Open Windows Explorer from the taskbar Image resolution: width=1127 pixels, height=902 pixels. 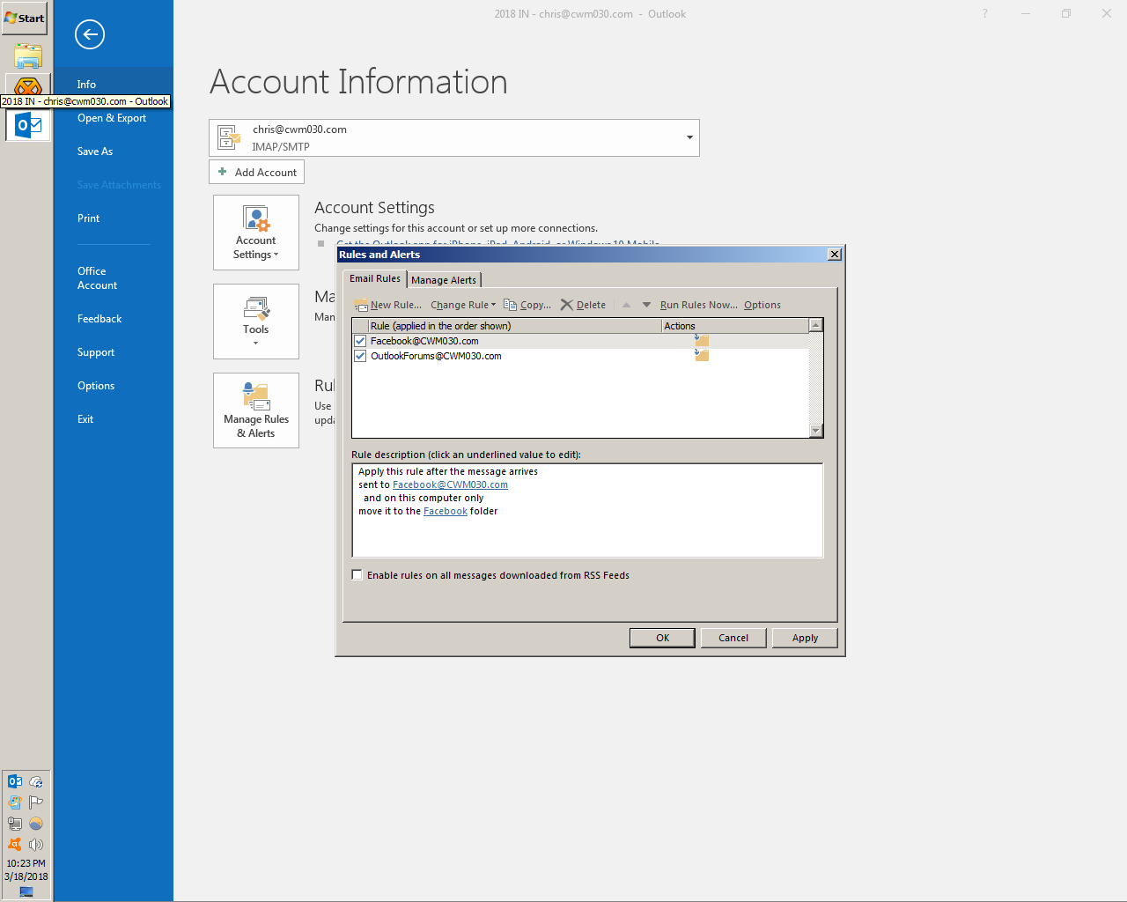[27, 56]
